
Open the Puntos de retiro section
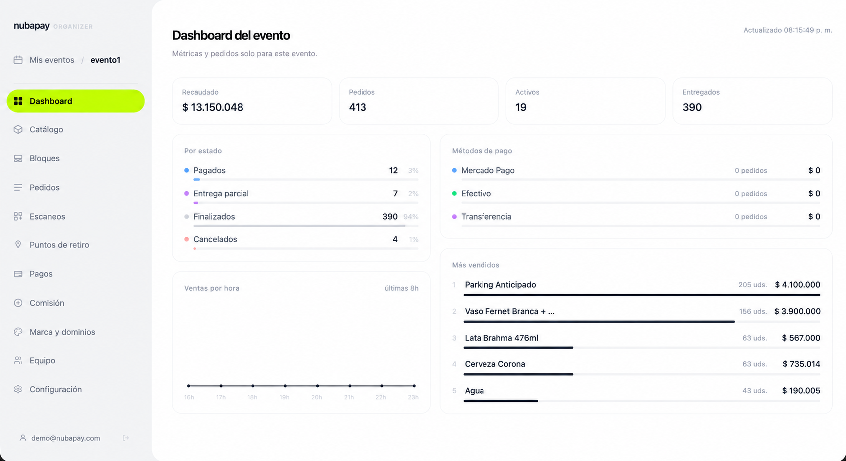76,245
